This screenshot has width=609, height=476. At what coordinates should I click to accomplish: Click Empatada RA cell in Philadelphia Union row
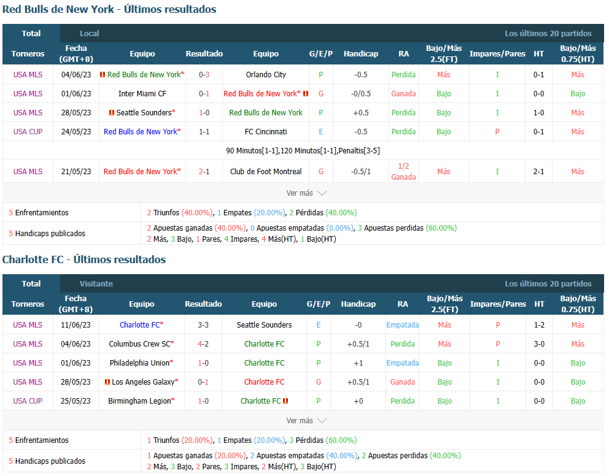[x=402, y=363]
